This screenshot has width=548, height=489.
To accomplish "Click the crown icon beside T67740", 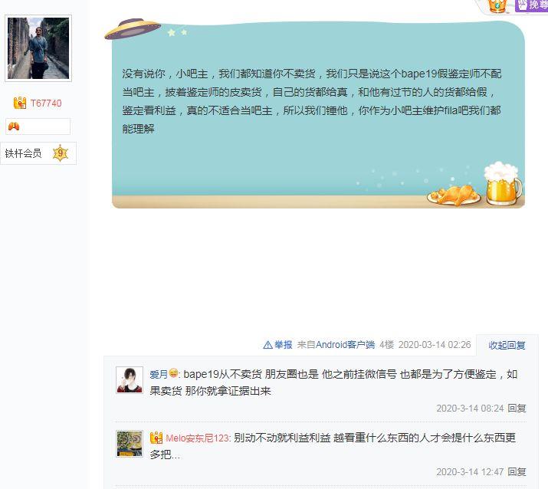I will coord(20,103).
